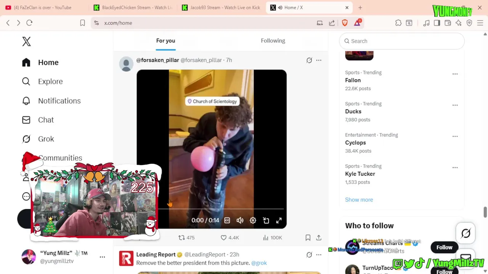This screenshot has width=488, height=274.
Task: Open more options for Kyle Tucker trend
Action: [x=455, y=167]
